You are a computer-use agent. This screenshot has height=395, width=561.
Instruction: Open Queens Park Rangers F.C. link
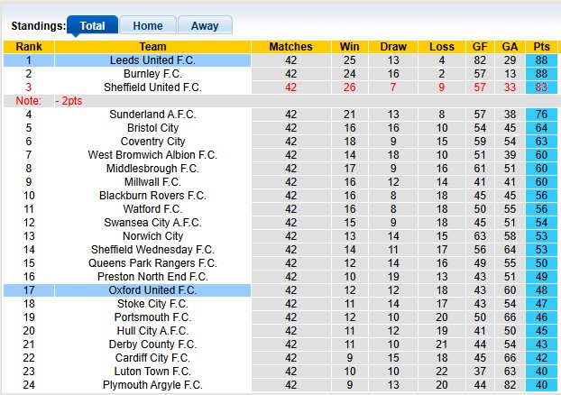tap(152, 263)
